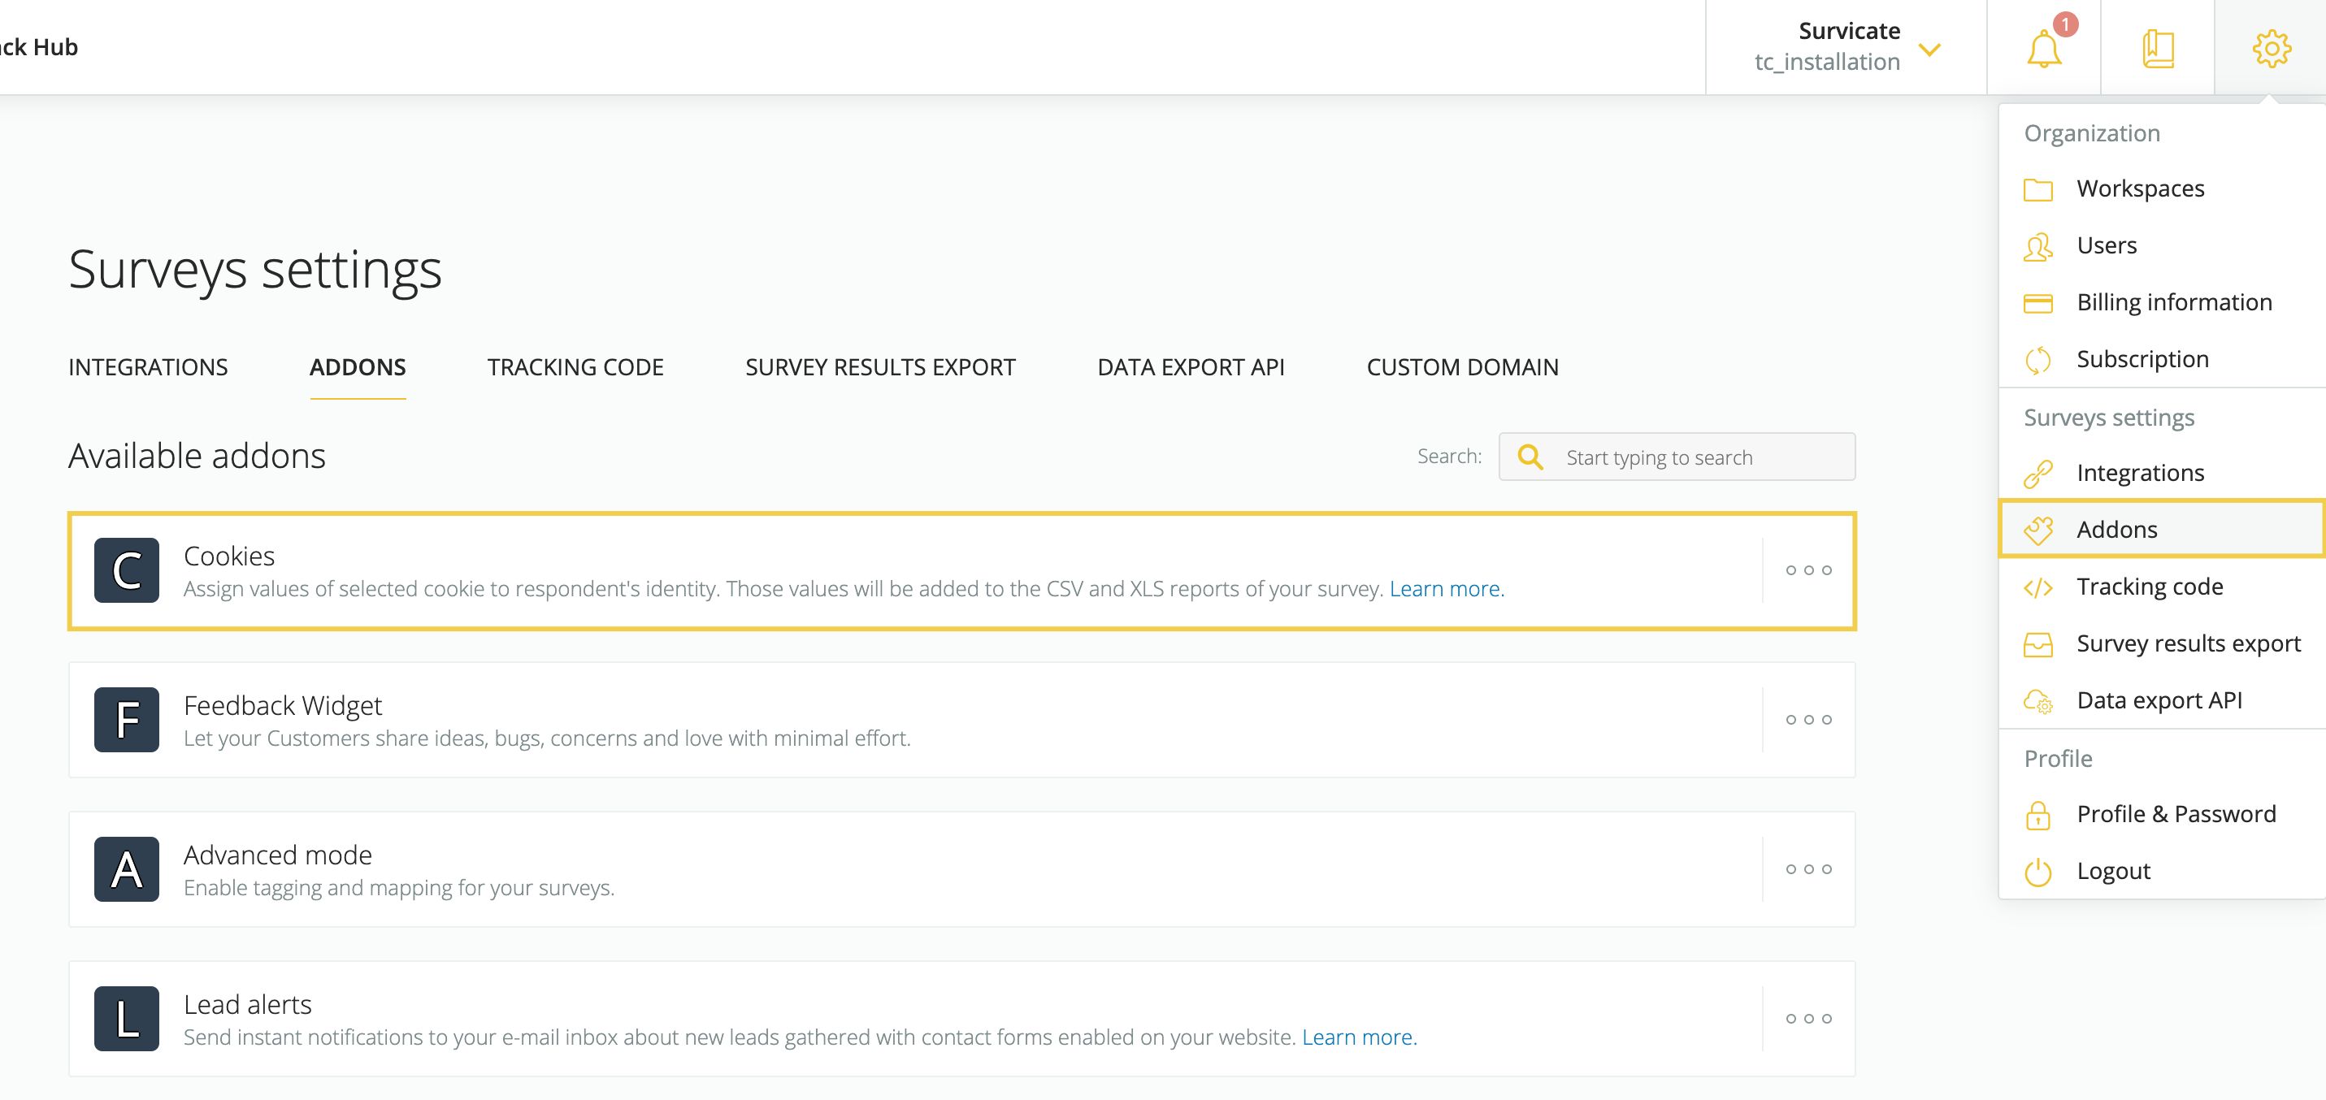This screenshot has width=2326, height=1100.
Task: Select the ADDONS tab
Action: 358,367
